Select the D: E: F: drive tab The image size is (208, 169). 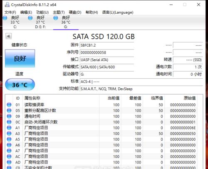[x=40, y=22]
